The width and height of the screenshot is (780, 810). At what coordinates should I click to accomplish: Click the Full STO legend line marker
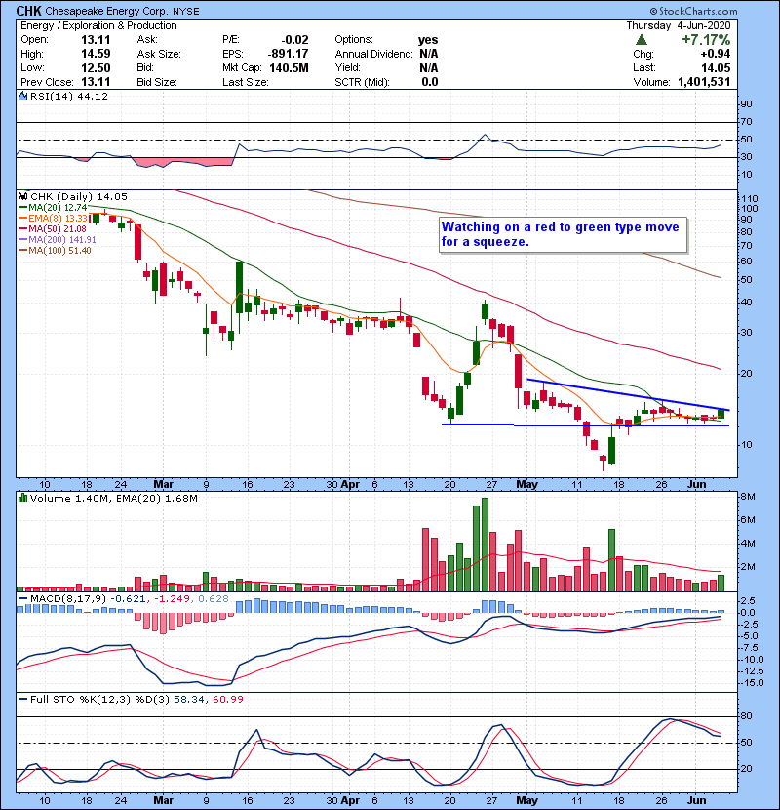[23, 700]
